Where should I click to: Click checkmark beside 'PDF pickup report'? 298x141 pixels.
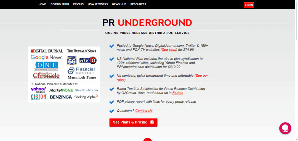tap(111, 102)
